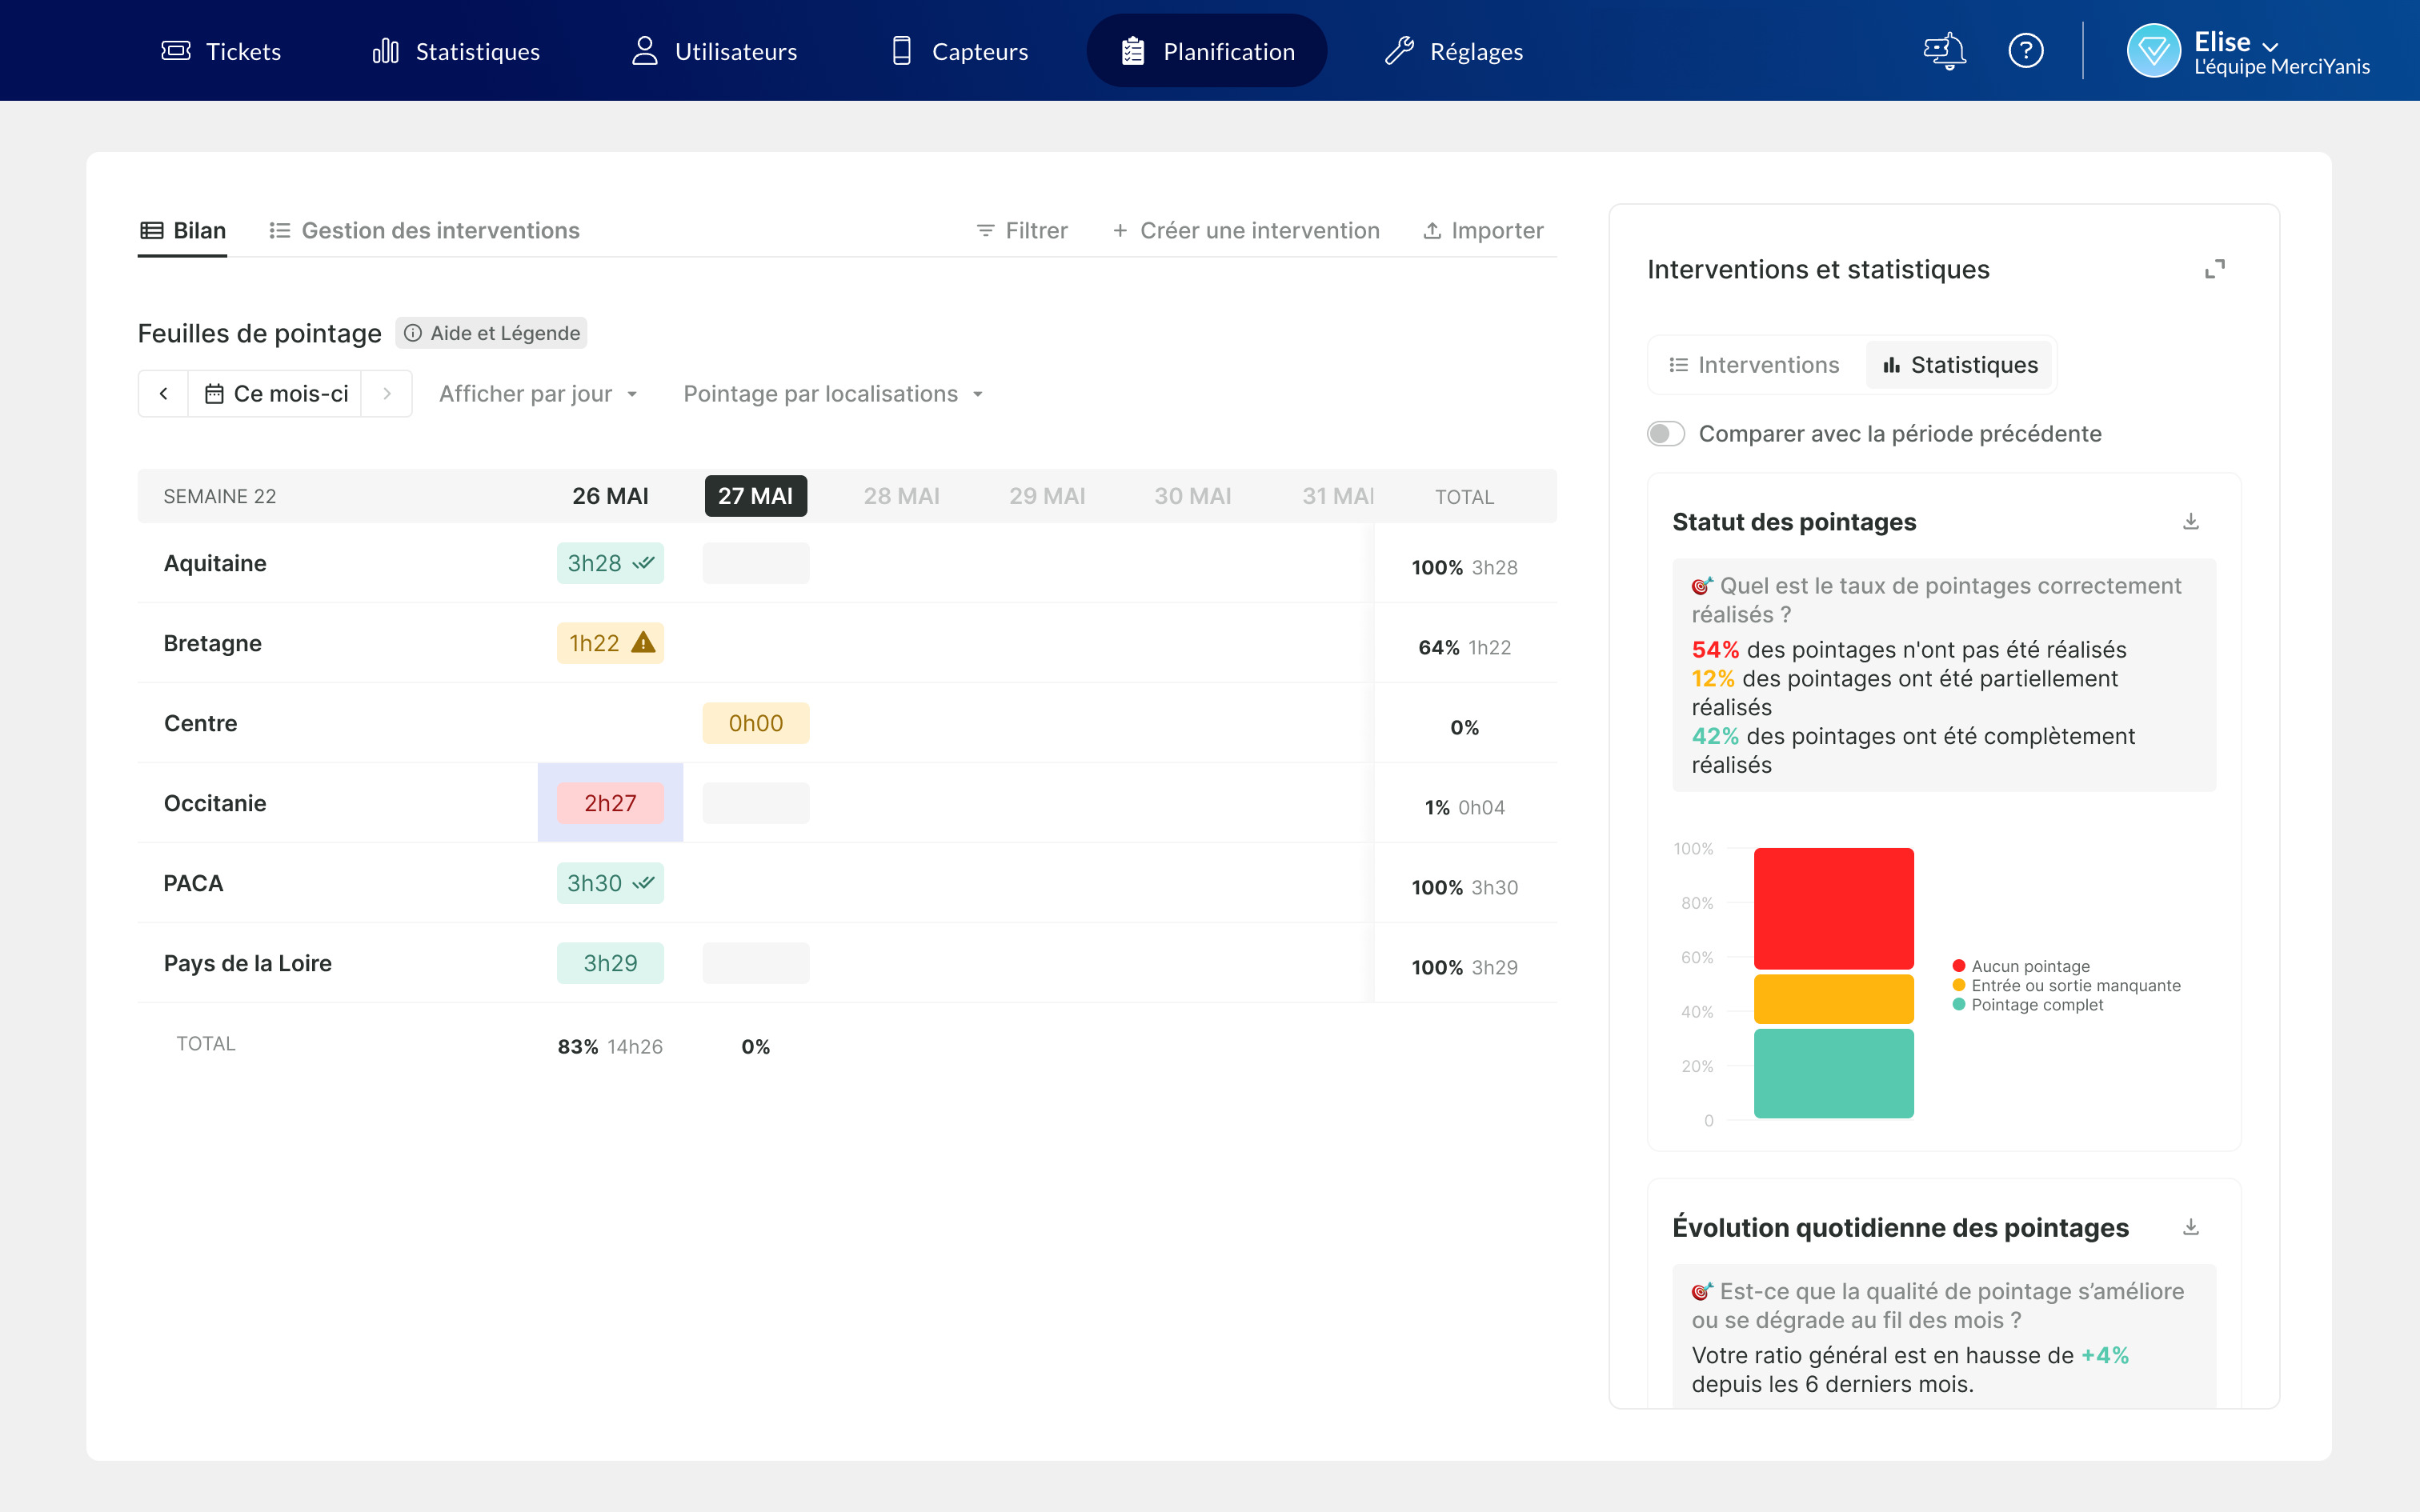Viewport: 2420px width, 1512px height.
Task: Click the notifications bell icon
Action: click(1944, 50)
